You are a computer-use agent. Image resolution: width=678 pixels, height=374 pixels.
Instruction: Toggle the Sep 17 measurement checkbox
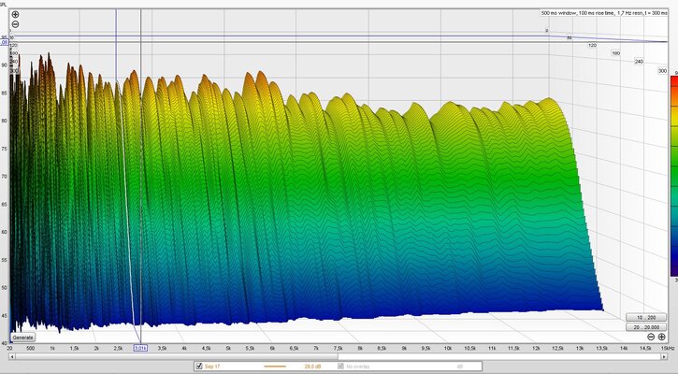199,367
